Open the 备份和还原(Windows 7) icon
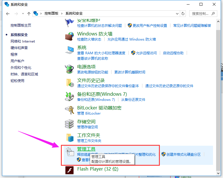 click(x=69, y=97)
